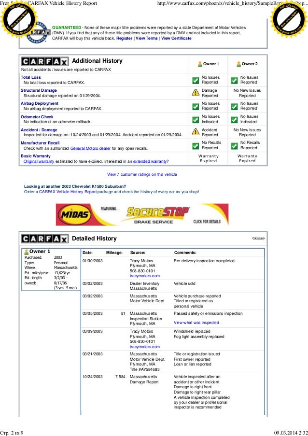Open the extended warranty link
Image resolution: width=308 pixels, height=436 pixels.
tap(150, 161)
